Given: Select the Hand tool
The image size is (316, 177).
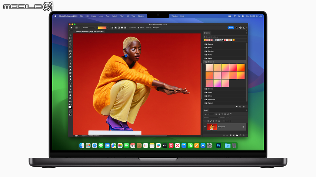Looking at the screenshot, I should click(70, 96).
